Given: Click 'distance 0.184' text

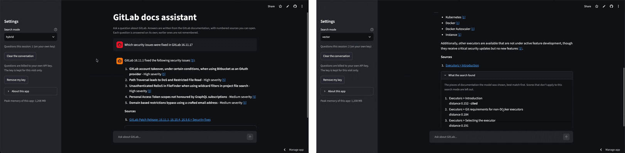Looking at the screenshot, I should click(459, 114).
